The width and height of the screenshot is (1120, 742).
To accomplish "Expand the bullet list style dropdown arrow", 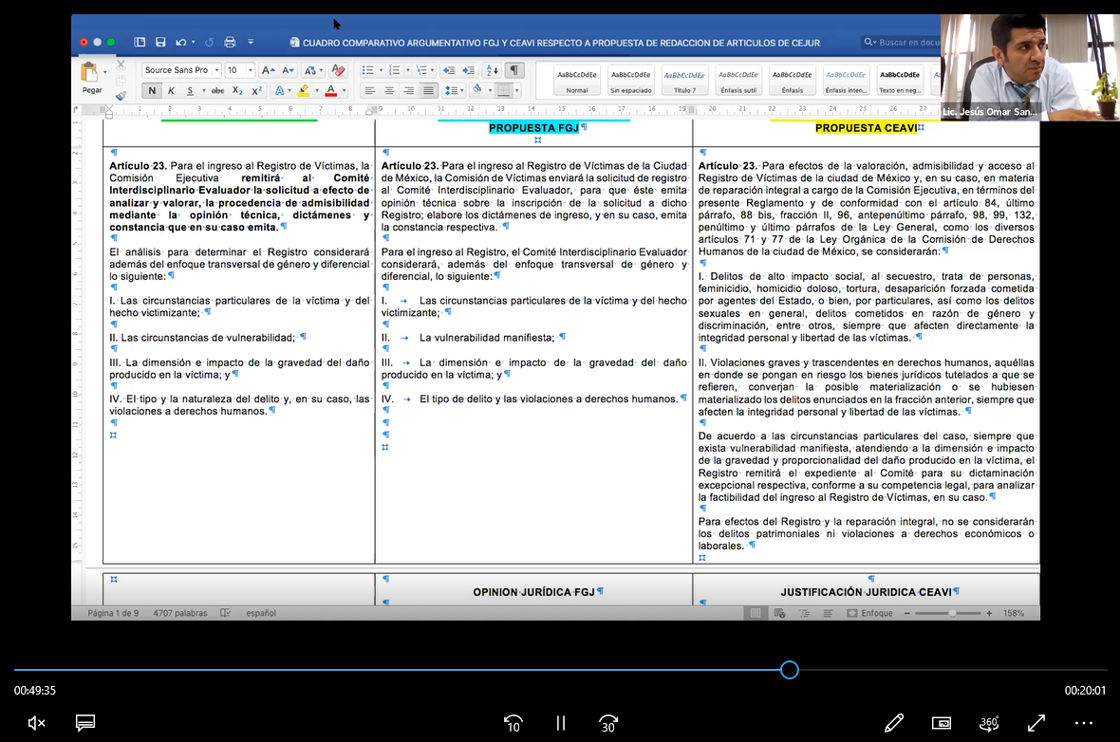I will click(381, 70).
